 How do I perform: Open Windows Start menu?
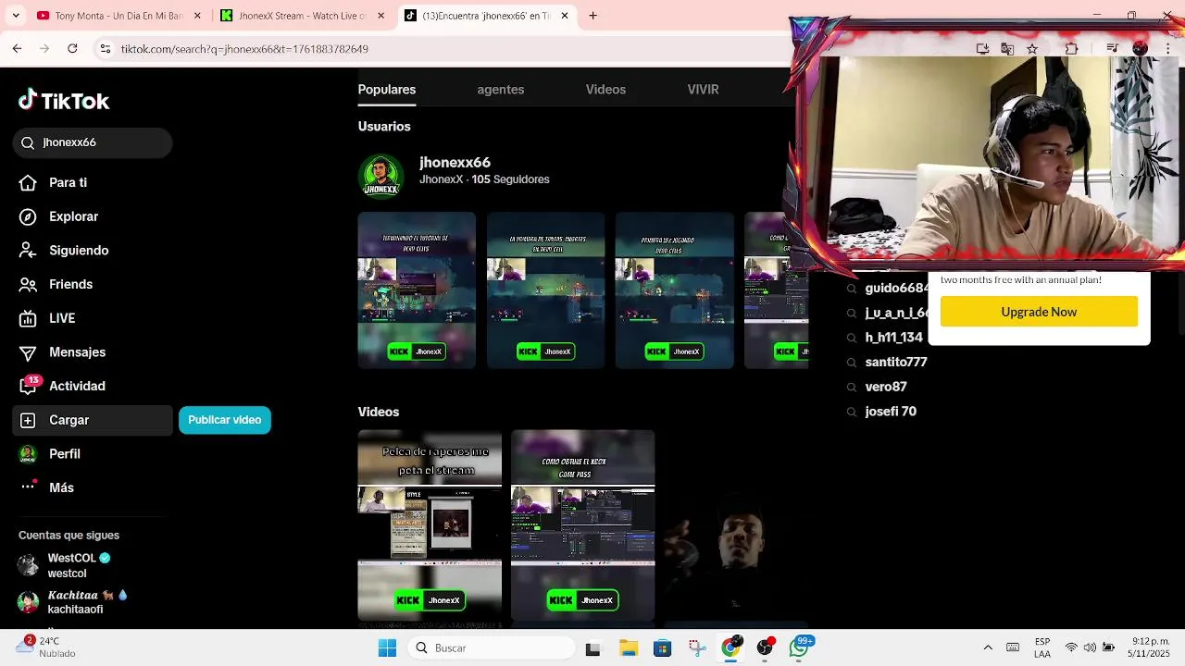pos(387,648)
